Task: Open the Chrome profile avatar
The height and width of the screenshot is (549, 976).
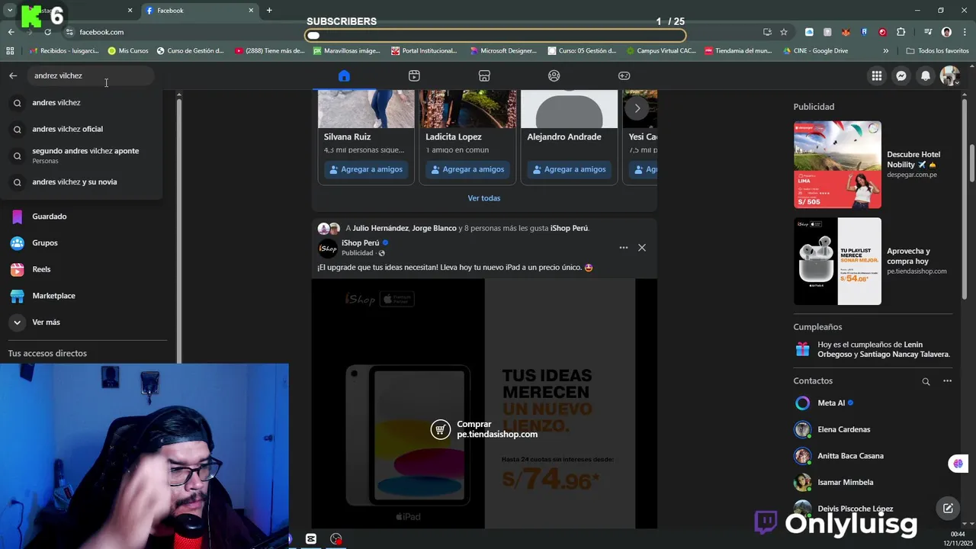Action: (x=946, y=32)
